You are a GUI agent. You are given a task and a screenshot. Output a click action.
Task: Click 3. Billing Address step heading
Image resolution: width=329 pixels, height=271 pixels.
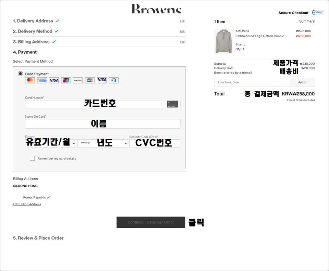[31, 42]
